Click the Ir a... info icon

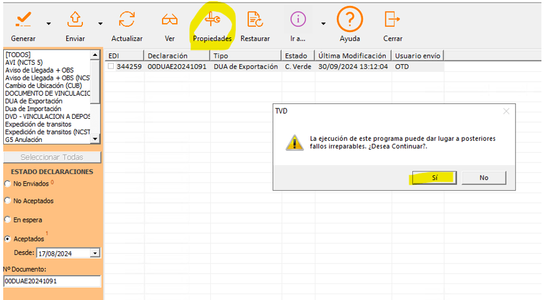(298, 20)
